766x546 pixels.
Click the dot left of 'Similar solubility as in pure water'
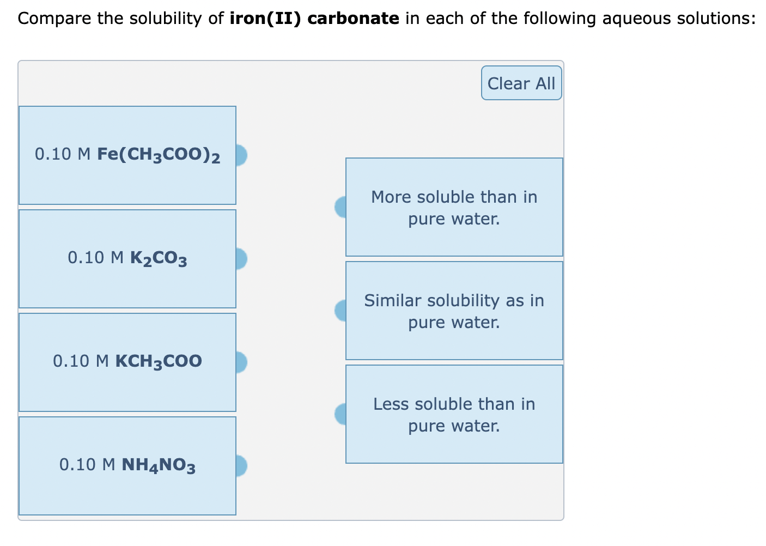[341, 311]
